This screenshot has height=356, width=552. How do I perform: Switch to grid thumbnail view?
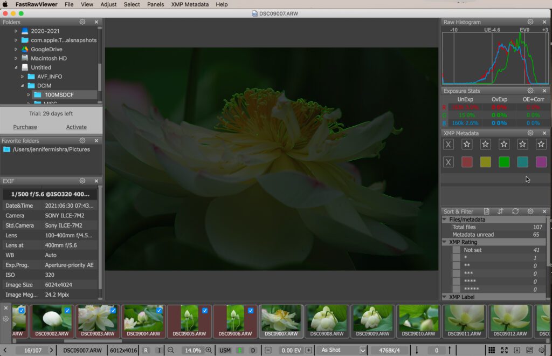point(492,350)
